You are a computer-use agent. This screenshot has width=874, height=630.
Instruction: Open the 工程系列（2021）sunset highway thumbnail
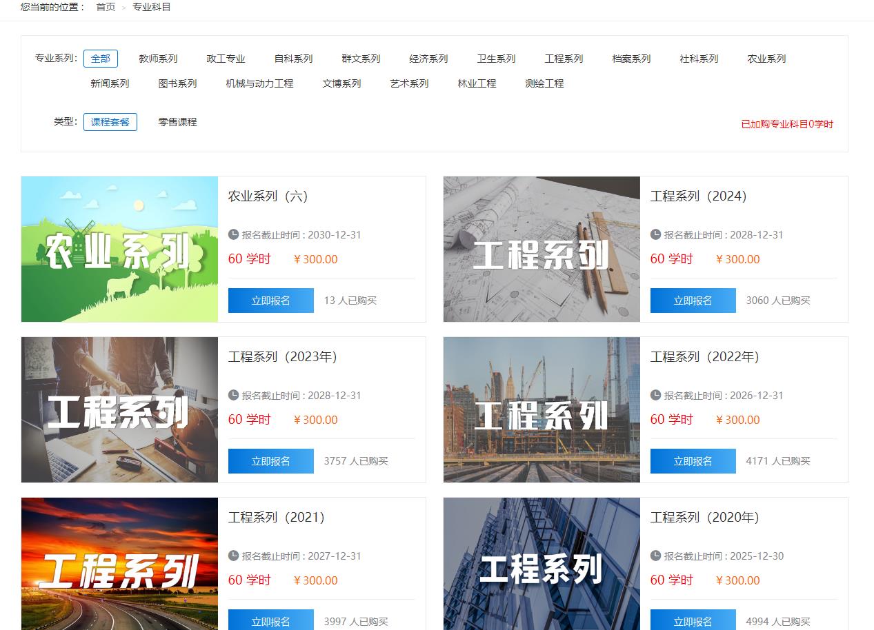[119, 563]
